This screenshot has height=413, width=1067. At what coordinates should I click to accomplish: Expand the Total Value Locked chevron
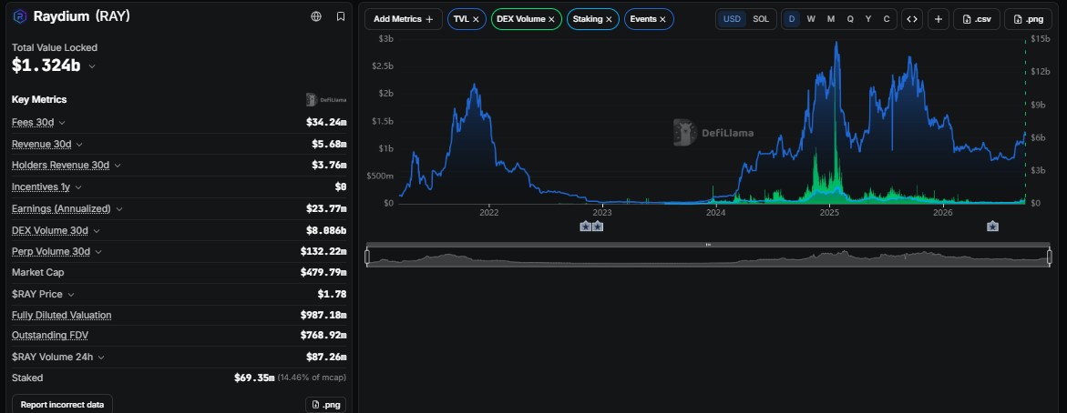tap(92, 66)
